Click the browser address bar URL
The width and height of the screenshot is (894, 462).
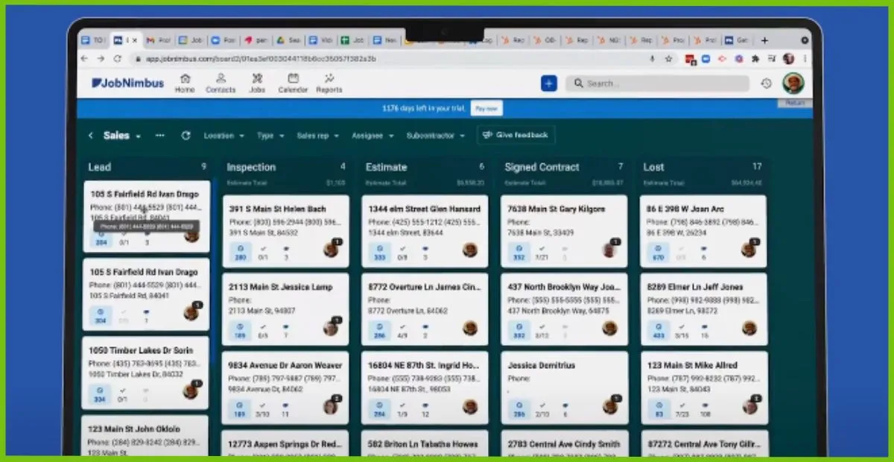(x=261, y=58)
